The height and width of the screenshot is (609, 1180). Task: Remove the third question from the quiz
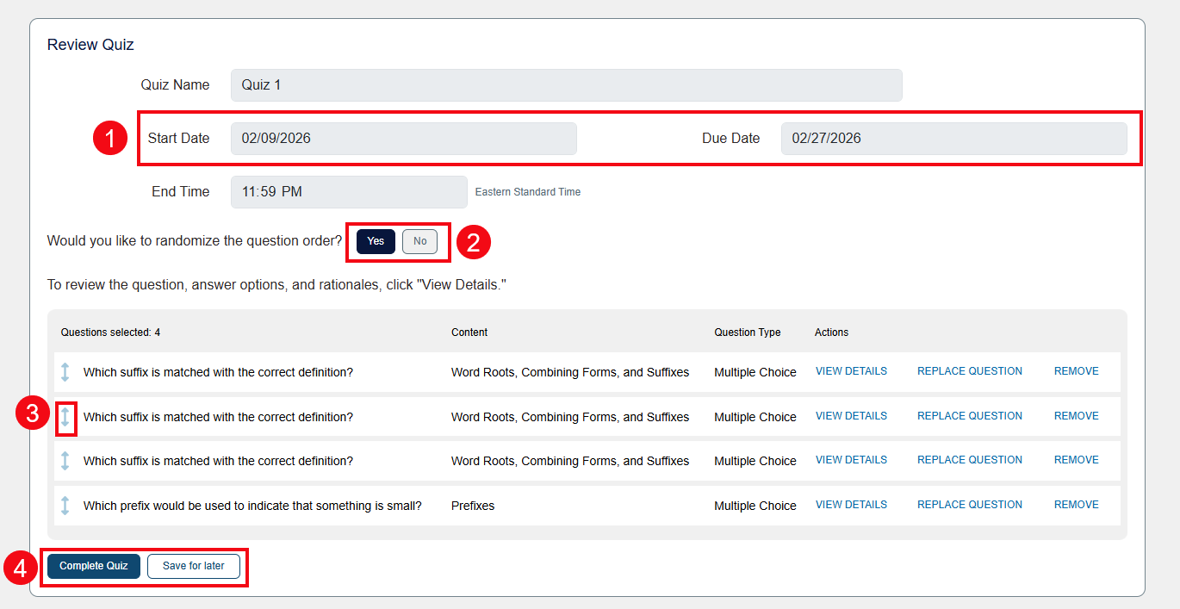[1076, 459]
